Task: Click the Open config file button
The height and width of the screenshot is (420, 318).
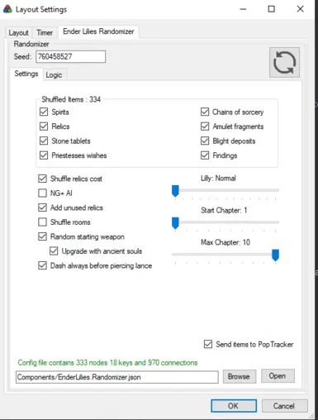Action: (x=278, y=376)
